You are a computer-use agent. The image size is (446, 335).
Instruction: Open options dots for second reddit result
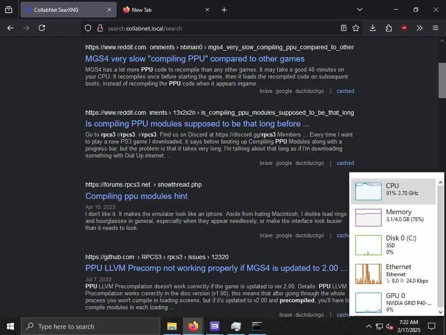coord(331,163)
